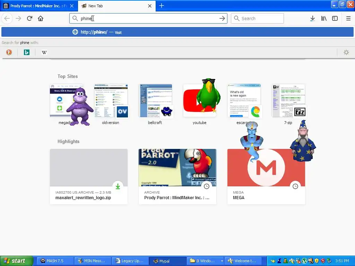
Task: Click the green parrot tray icon
Action: 286,261
